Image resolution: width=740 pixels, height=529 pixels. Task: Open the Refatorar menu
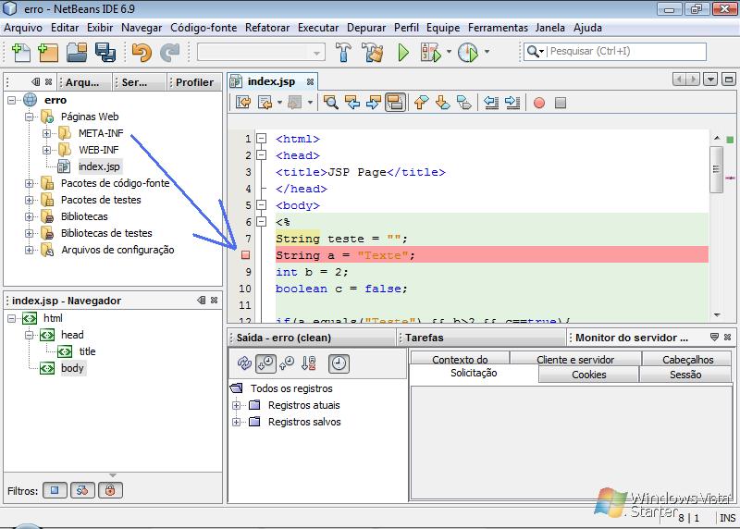[267, 28]
